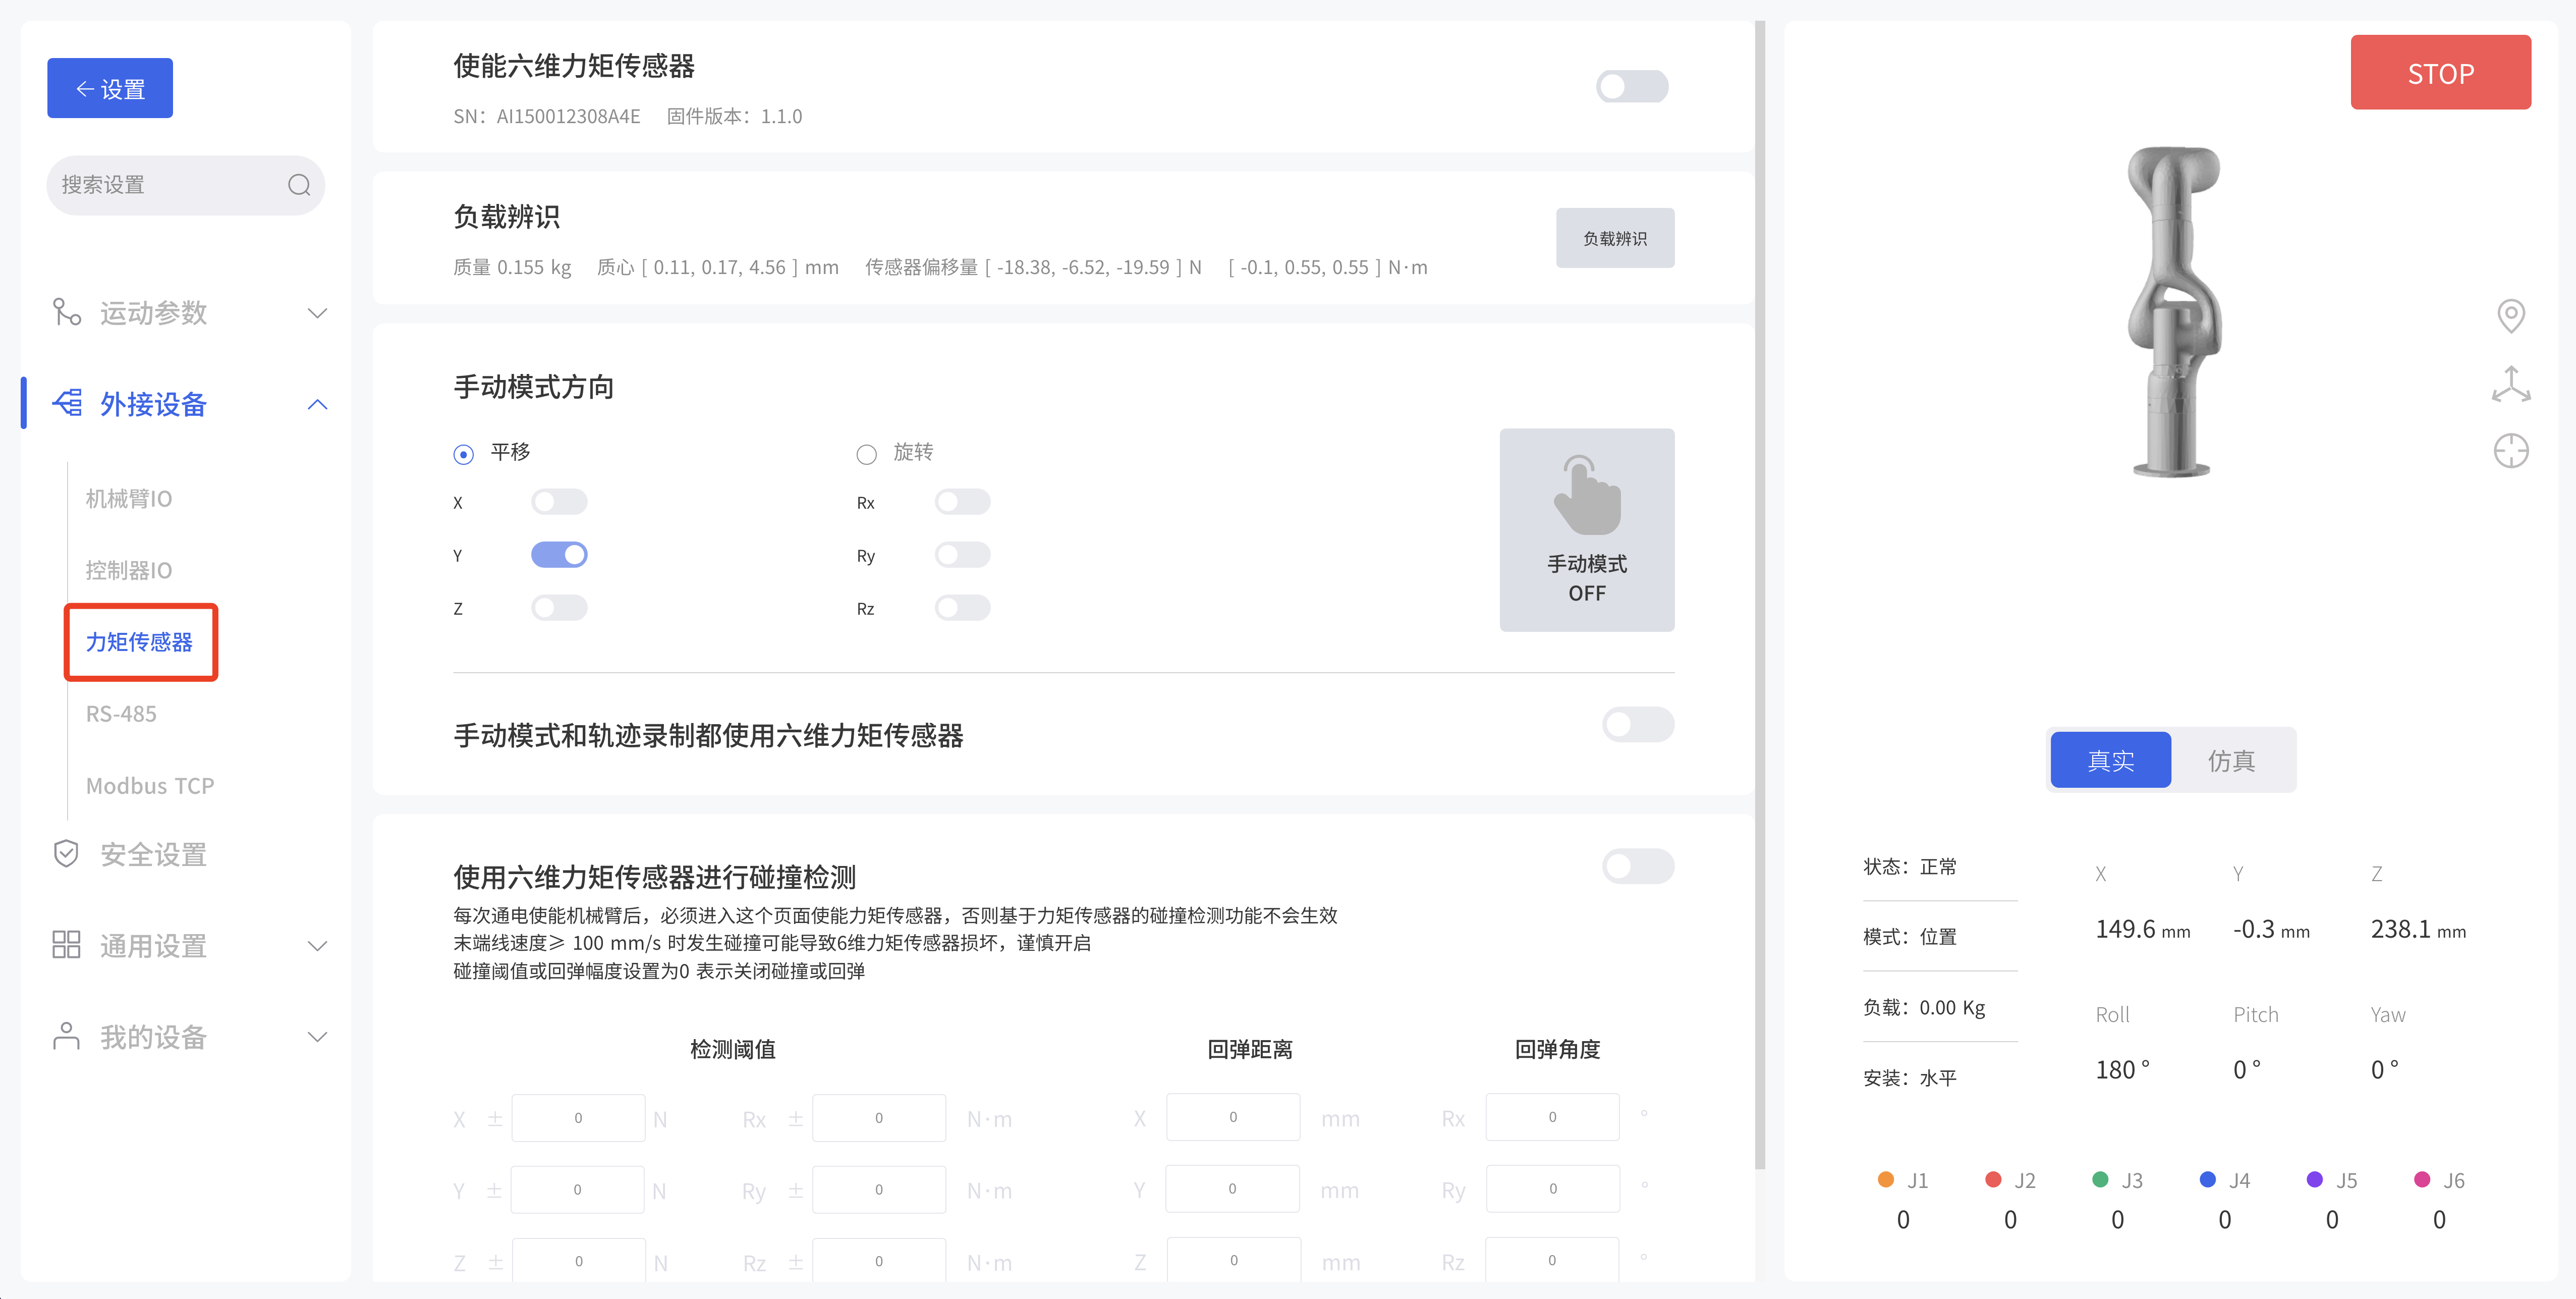Expand the 运动参数 menu chevron
Screen dimensions: 2576x1299
click(x=317, y=313)
